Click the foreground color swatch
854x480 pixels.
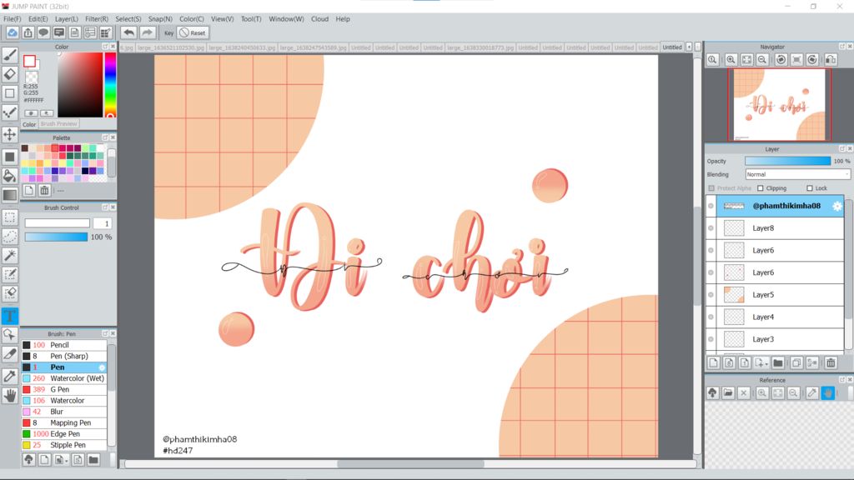pyautogui.click(x=29, y=61)
